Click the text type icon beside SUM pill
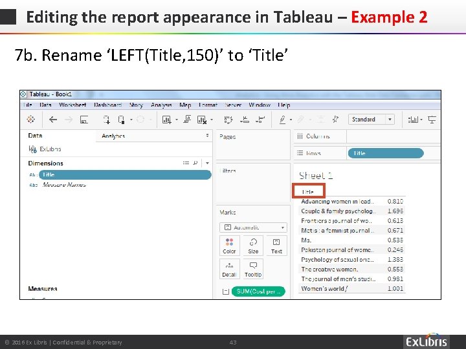 click(x=226, y=291)
